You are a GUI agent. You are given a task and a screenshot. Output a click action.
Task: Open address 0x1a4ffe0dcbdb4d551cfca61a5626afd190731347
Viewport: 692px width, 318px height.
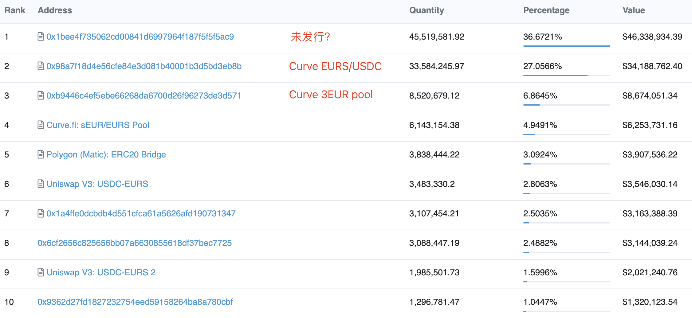coord(141,214)
